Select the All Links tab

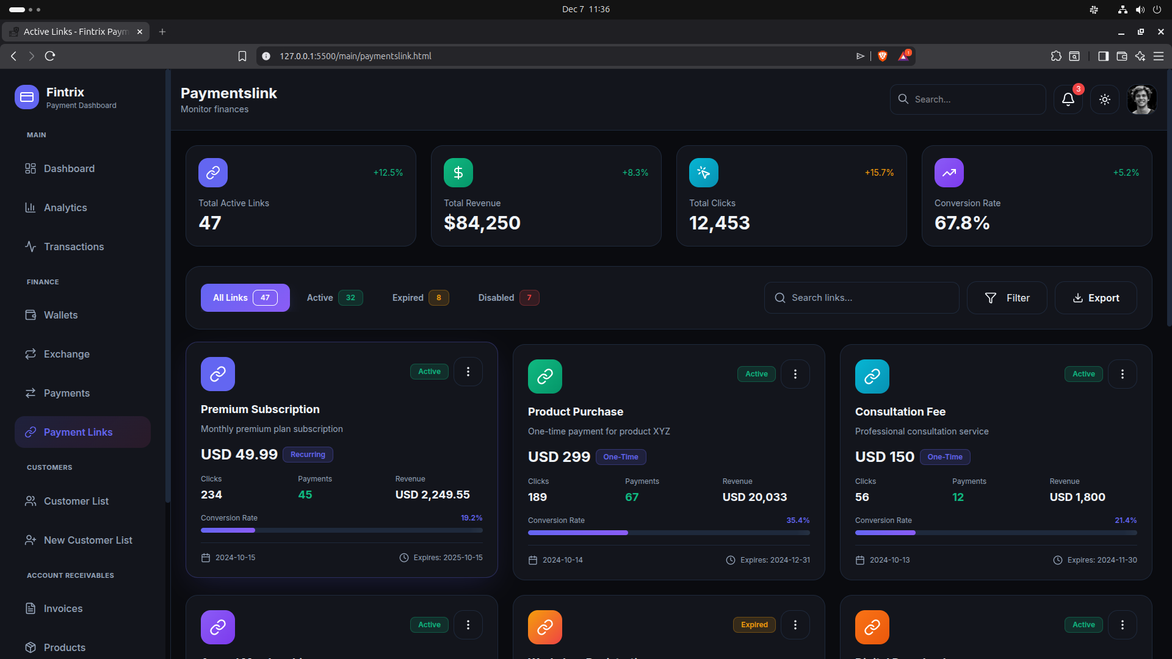click(x=244, y=298)
